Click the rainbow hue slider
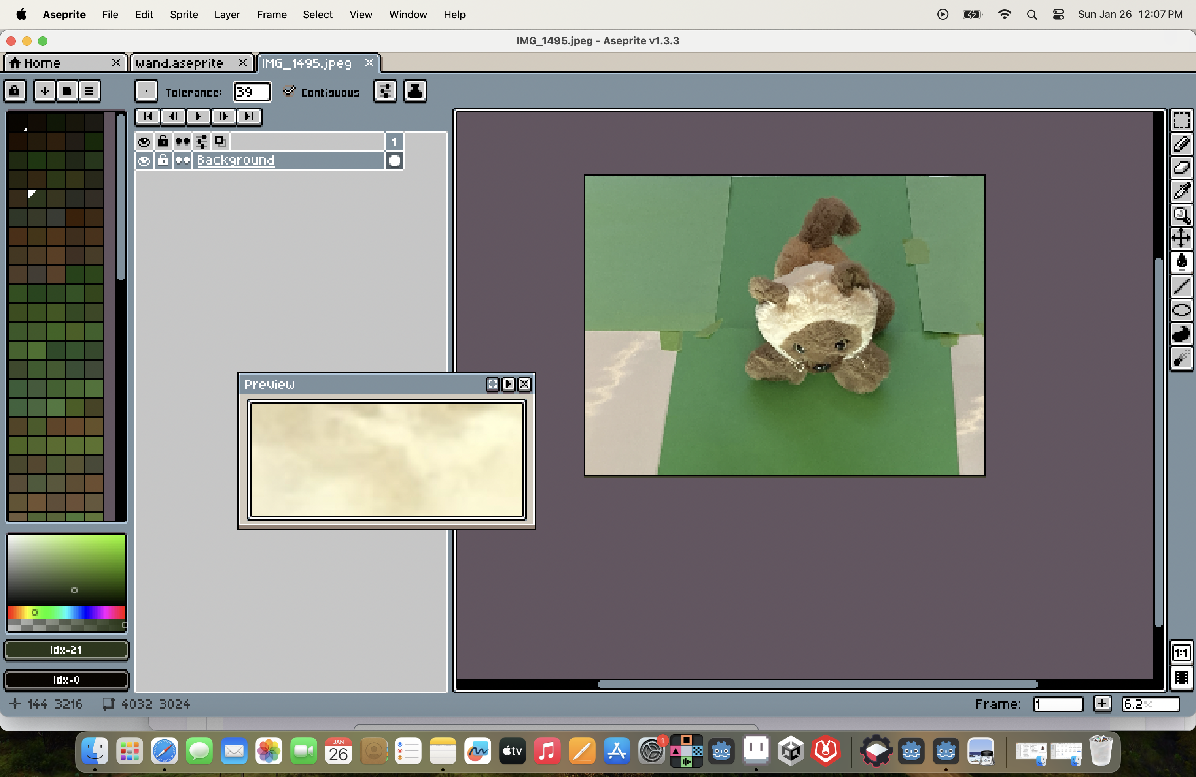The image size is (1196, 777). coord(66,612)
